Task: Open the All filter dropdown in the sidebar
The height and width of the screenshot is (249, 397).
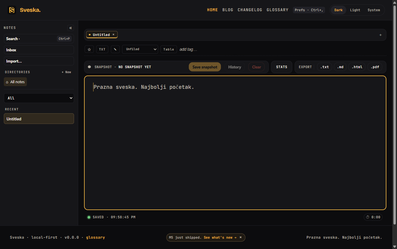Action: pyautogui.click(x=39, y=98)
